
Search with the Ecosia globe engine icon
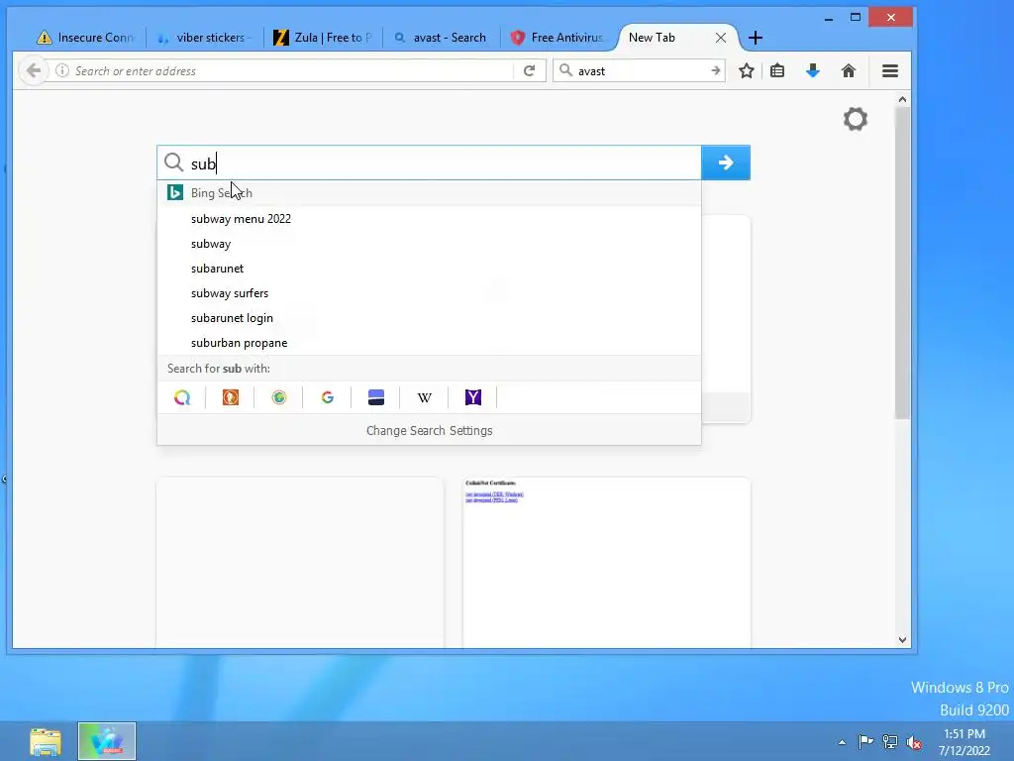[x=278, y=397]
